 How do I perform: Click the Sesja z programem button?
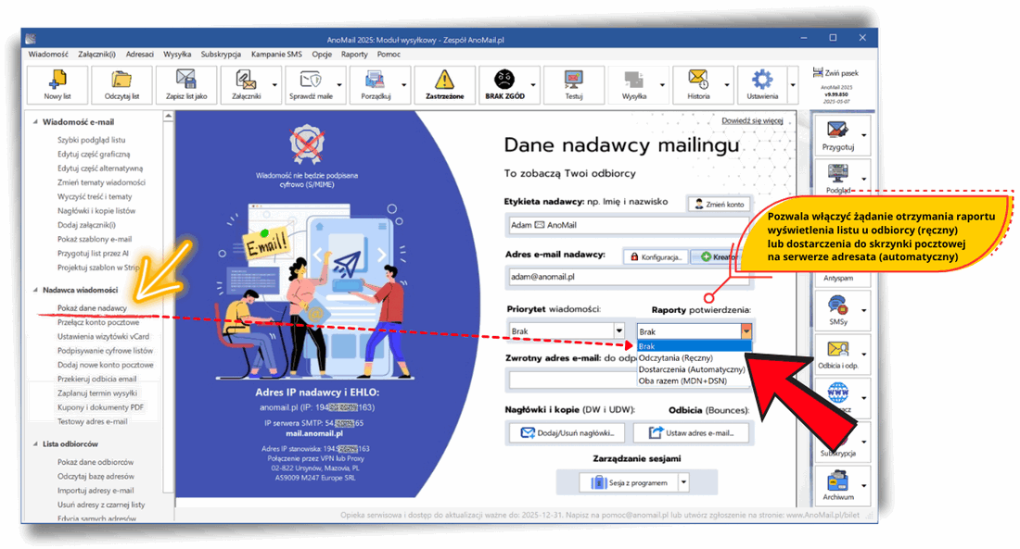(630, 482)
